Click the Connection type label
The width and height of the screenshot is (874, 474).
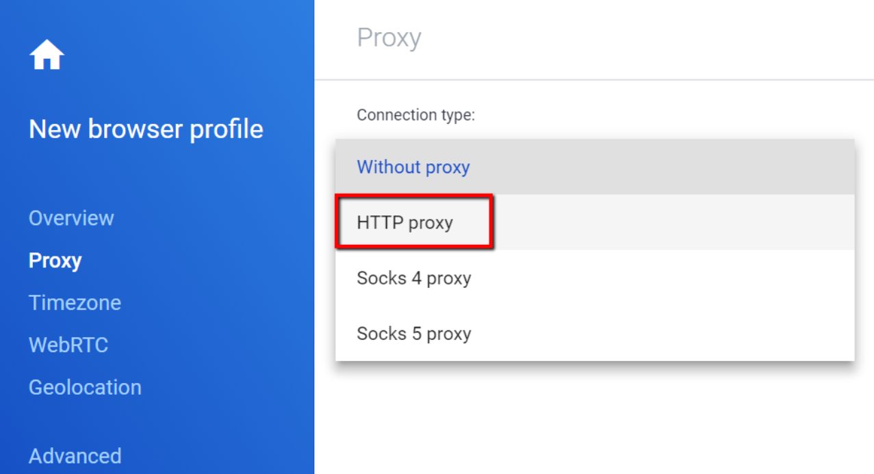pos(415,115)
